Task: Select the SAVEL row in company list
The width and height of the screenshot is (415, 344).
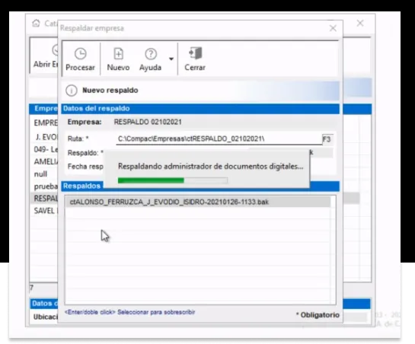Action: point(44,211)
